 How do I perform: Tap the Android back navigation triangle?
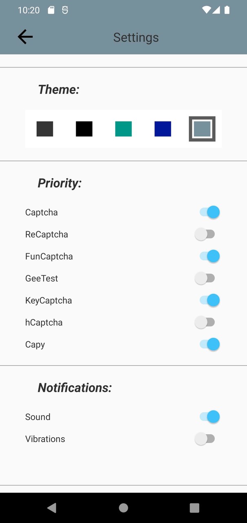pyautogui.click(x=51, y=507)
